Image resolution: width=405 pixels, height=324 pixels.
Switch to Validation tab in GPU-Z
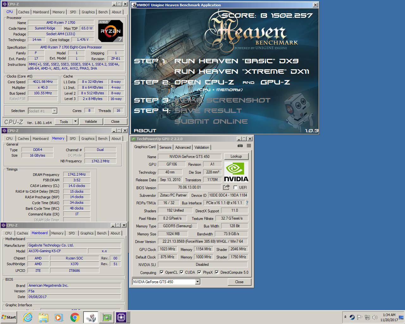click(x=202, y=147)
